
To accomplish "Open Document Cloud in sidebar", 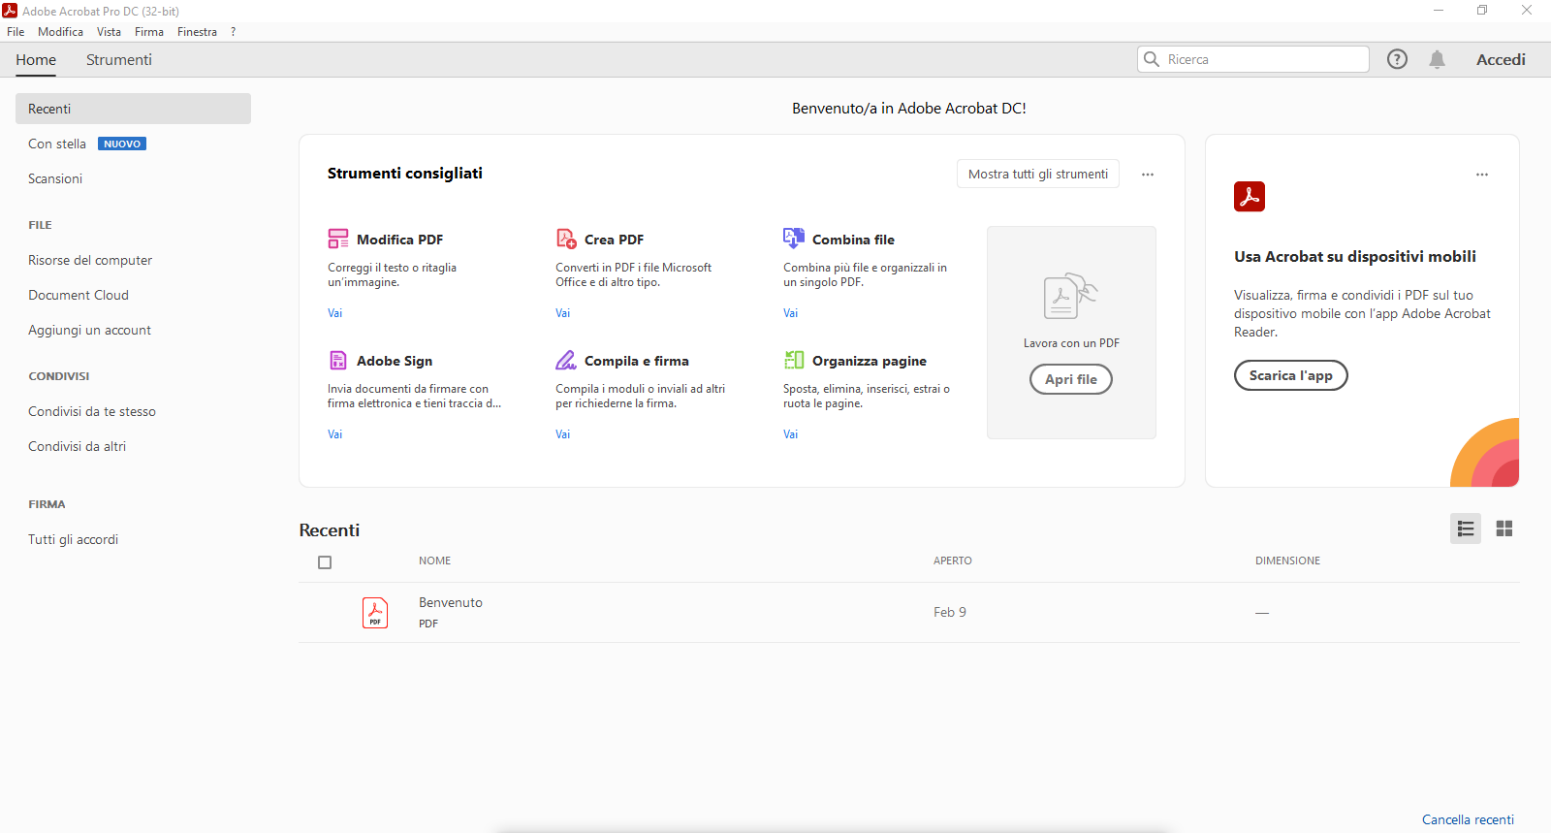I will (79, 295).
